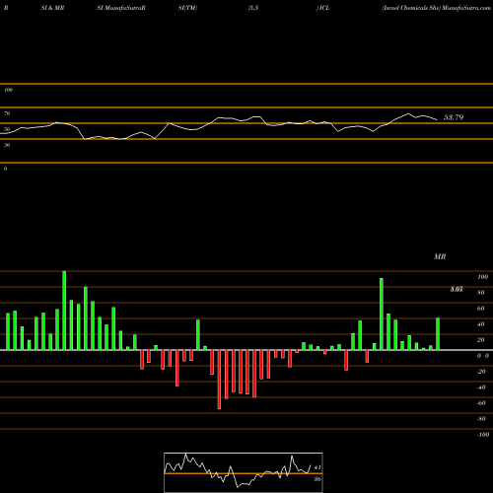Click the end of the white RSI line
493x493 pixels.
pos(437,119)
